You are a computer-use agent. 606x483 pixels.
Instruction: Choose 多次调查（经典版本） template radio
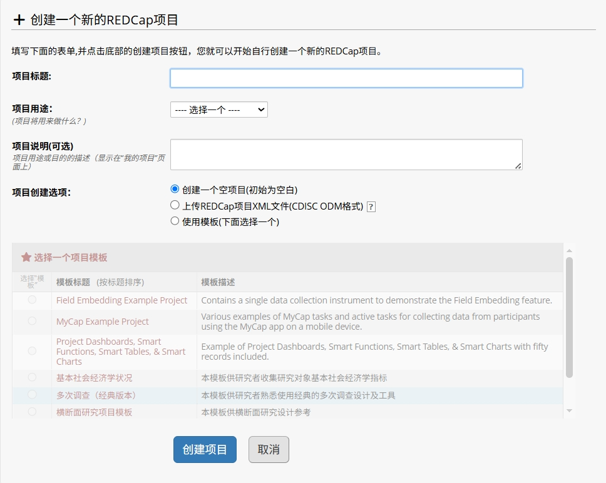tap(32, 395)
